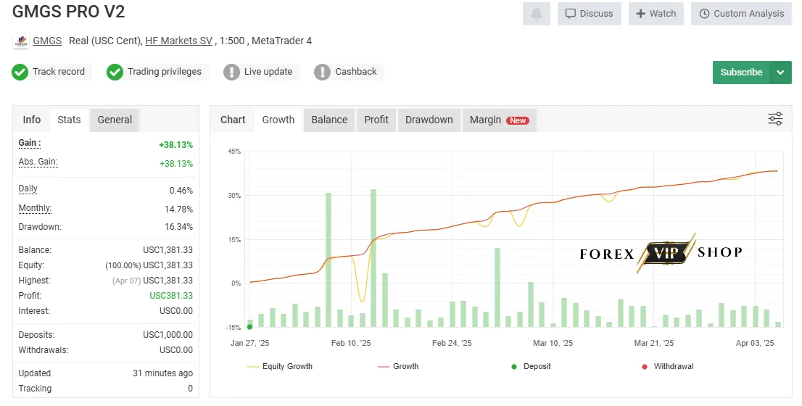Switch to the Profit chart tab
Viewport: 802px width, 406px height.
[x=376, y=120]
